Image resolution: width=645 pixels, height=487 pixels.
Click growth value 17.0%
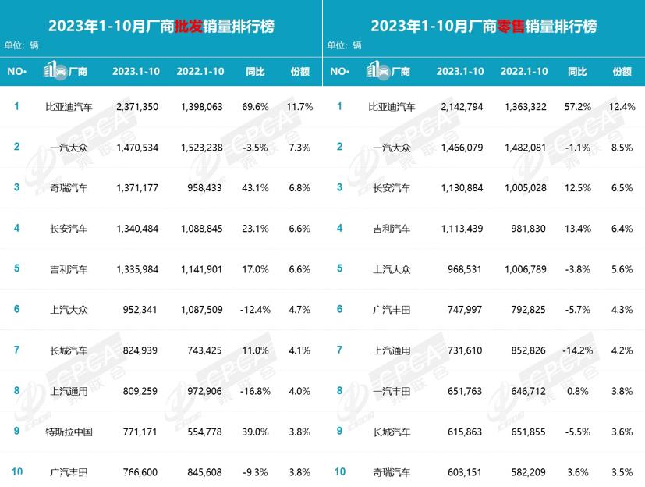point(255,269)
